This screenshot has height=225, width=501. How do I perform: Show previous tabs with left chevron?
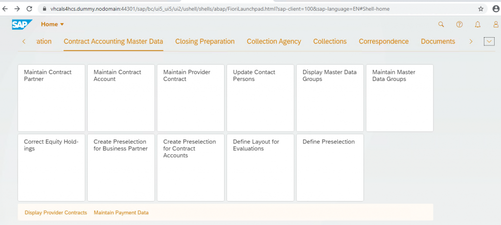[24, 41]
